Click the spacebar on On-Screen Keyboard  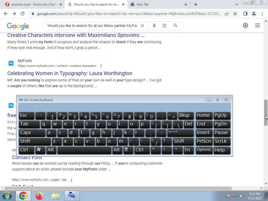(x=84, y=150)
